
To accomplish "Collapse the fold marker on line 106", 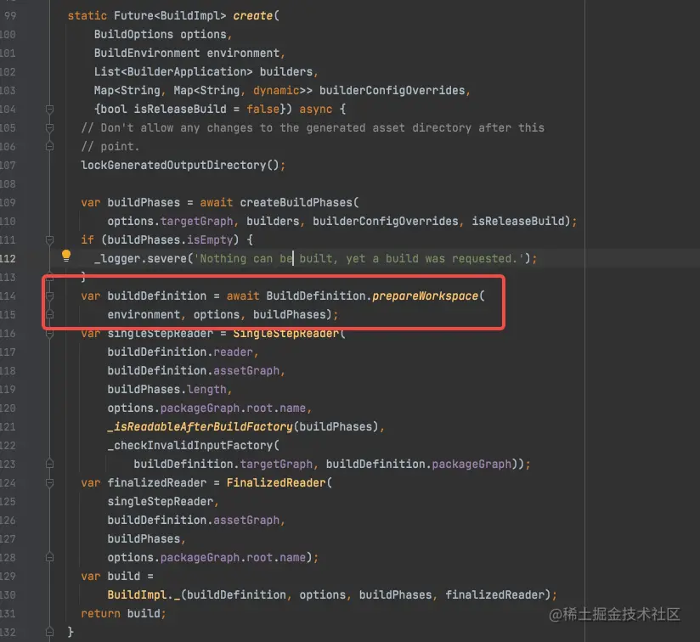I will coord(49,146).
